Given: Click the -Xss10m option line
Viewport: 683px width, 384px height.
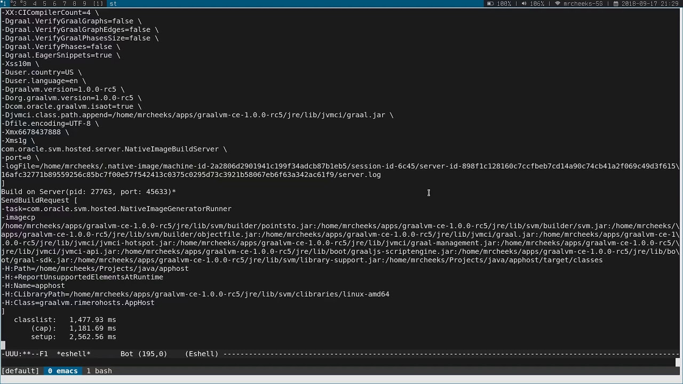Looking at the screenshot, I should point(20,63).
